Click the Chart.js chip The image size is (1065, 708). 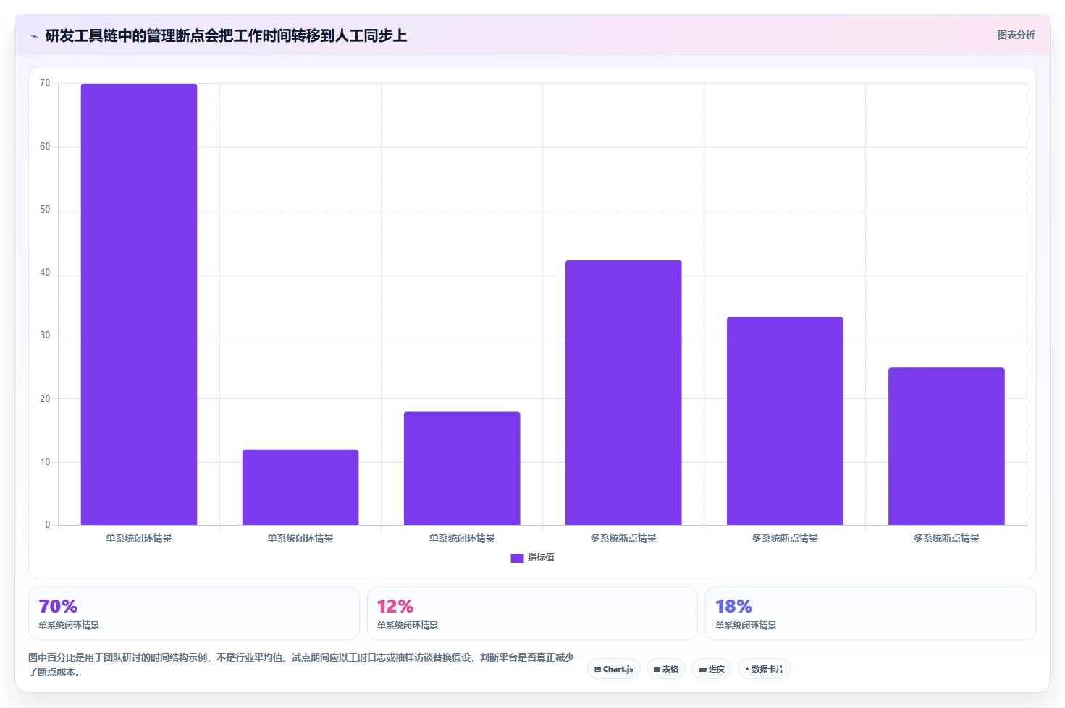[x=614, y=669]
